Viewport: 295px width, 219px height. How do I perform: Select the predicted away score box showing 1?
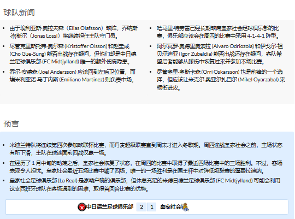pos(152,207)
